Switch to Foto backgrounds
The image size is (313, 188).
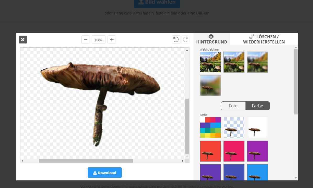click(x=233, y=106)
